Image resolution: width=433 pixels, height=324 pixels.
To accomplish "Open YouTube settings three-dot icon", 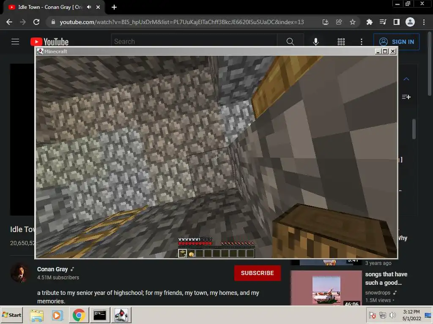I will [362, 42].
